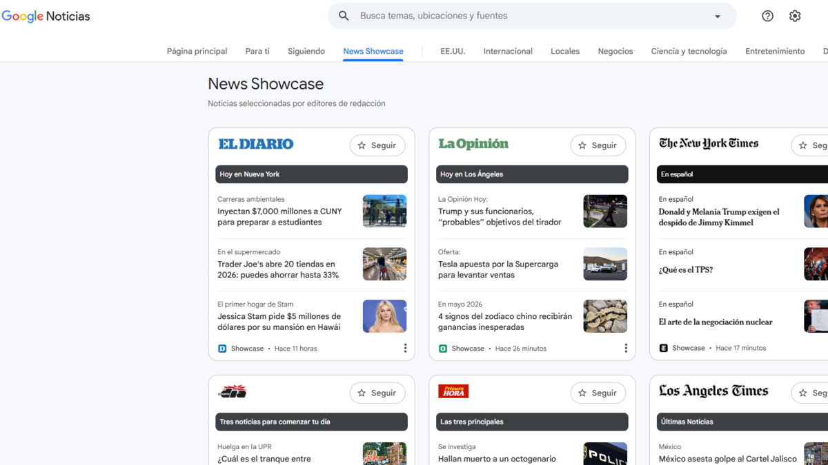Click the Jessica Stam article thumbnail
Screen dimensions: 828x465
click(x=384, y=316)
